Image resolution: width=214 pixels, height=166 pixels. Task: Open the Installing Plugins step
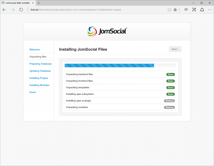click(x=39, y=78)
